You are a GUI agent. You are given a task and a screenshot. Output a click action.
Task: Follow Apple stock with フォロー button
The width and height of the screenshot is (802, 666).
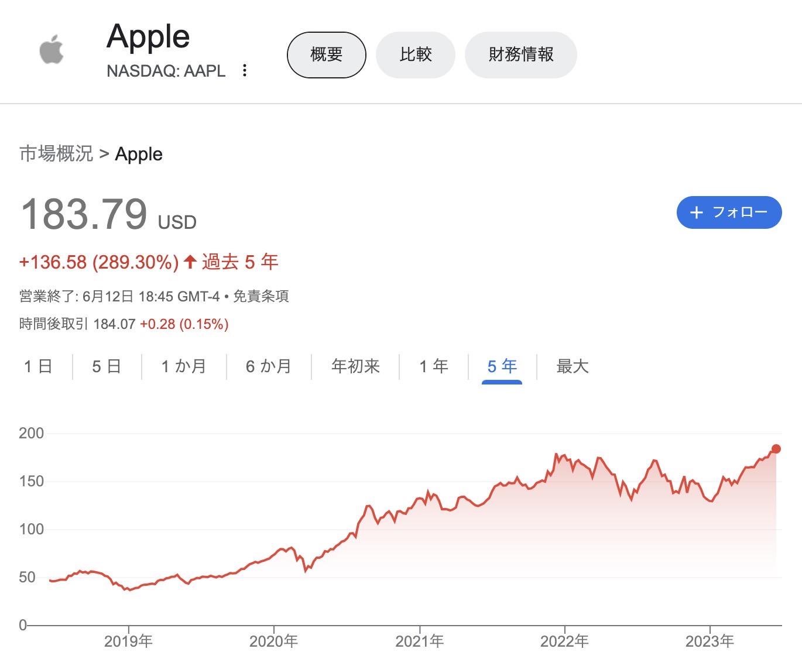pyautogui.click(x=729, y=212)
